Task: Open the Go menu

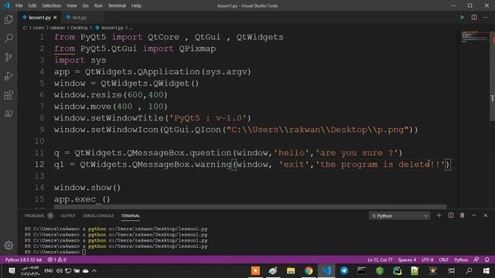Action: 86,5
